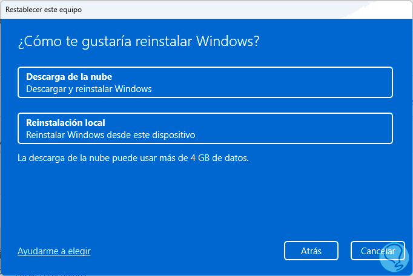Click Reinstalar Windows desde este dispositivo description
Screen dimensions: 413x276
click(x=110, y=135)
